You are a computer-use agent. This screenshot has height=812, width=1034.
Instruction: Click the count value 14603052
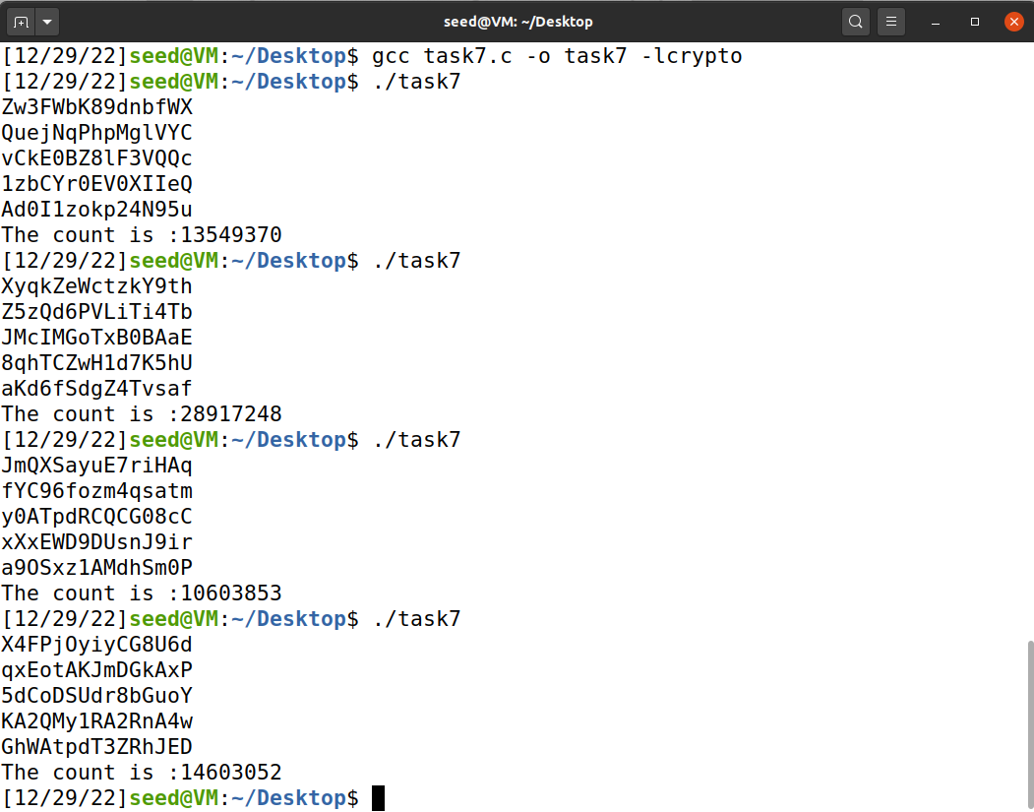tap(231, 773)
